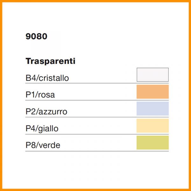Select the P1/rosa orange-pink swatch
191x191 pixels.
click(x=152, y=92)
